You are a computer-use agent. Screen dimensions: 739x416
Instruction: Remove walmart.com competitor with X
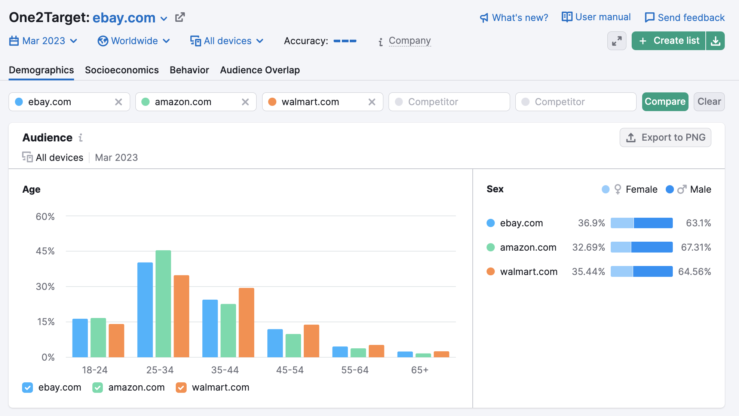[372, 102]
